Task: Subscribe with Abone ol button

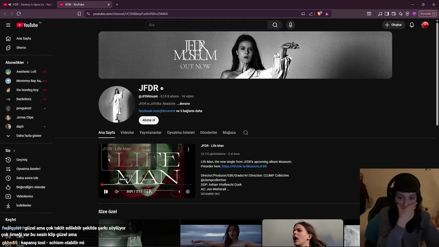Action: pos(149,120)
